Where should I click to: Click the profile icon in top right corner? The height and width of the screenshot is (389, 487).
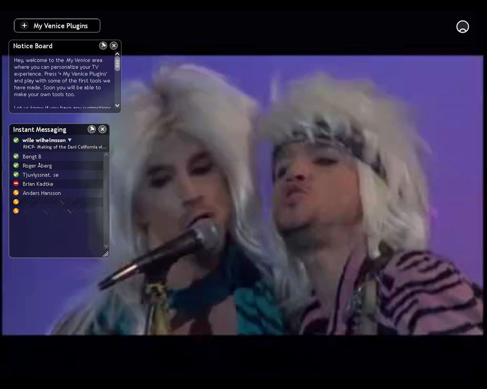click(463, 27)
